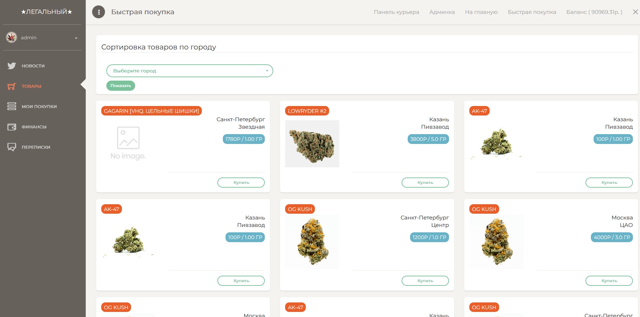
Task: Click the admin avatar picture in the sidebar
Action: coord(12,37)
